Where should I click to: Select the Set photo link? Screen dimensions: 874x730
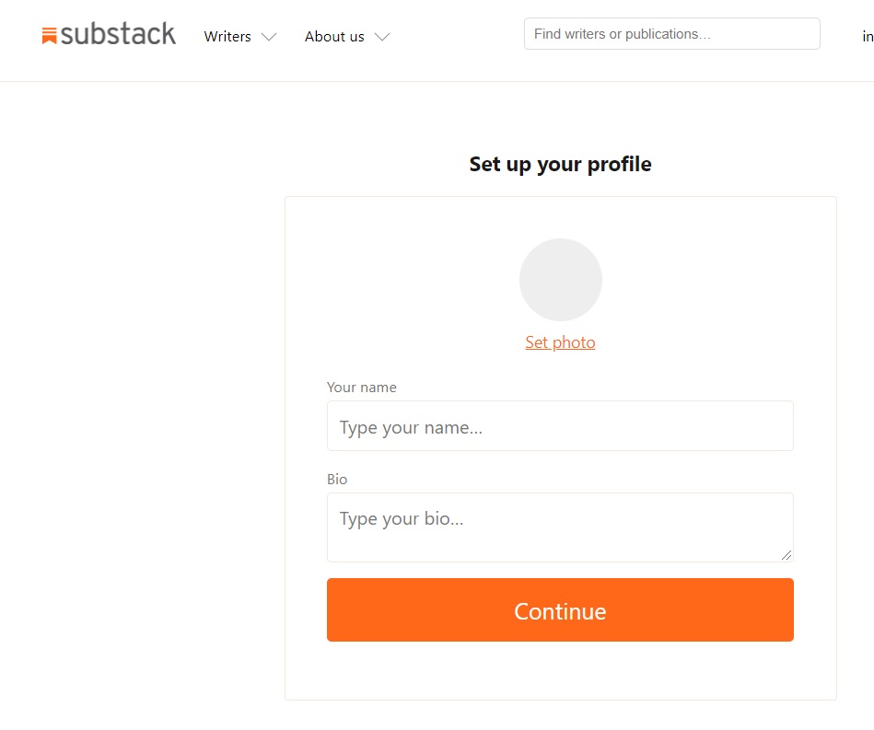click(x=560, y=342)
